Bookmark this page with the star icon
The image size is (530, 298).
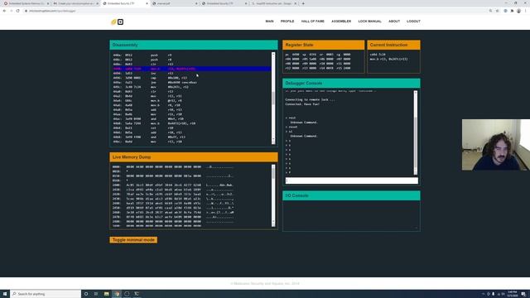tap(497, 11)
